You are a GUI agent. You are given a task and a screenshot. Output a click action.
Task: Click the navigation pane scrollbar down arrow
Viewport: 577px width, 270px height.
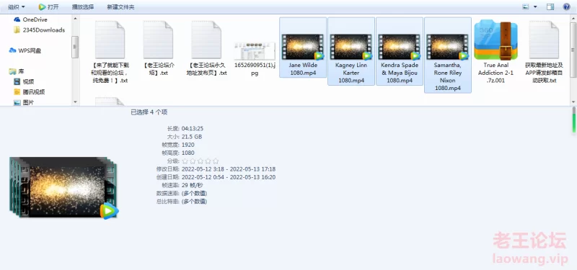pos(75,102)
